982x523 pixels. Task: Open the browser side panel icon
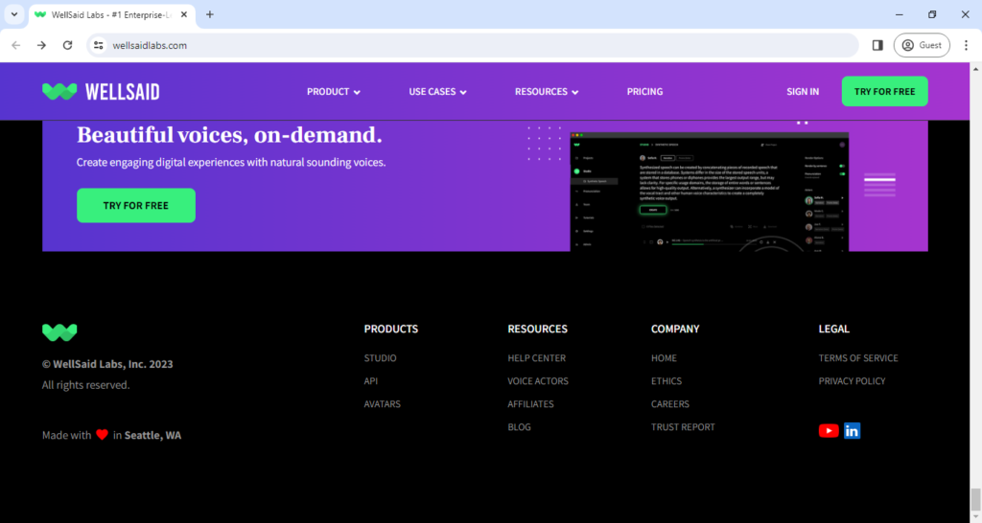point(877,45)
